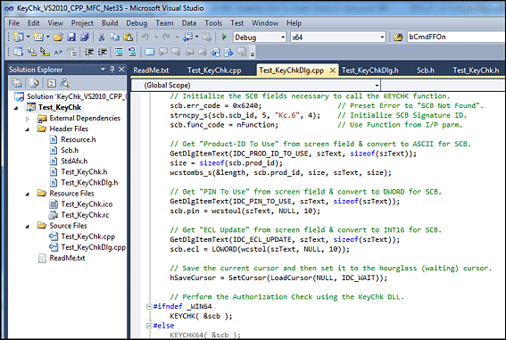
Task: Comment out the selected lines icon
Action: coord(119,52)
